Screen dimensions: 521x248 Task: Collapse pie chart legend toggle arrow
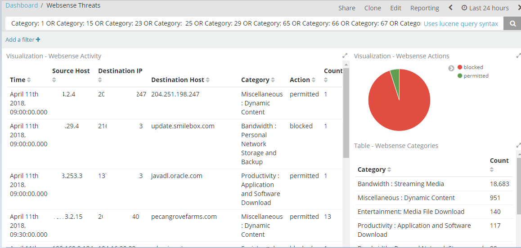(451, 68)
